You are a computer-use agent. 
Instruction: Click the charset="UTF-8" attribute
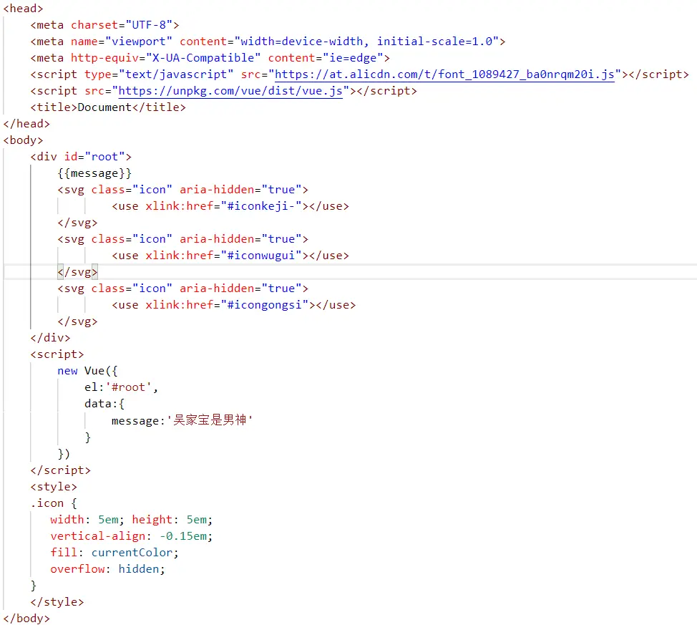click(x=122, y=25)
